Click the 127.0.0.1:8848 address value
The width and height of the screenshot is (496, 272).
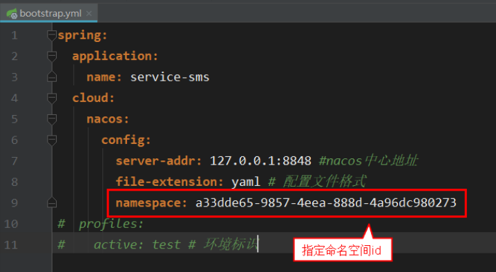pos(260,161)
